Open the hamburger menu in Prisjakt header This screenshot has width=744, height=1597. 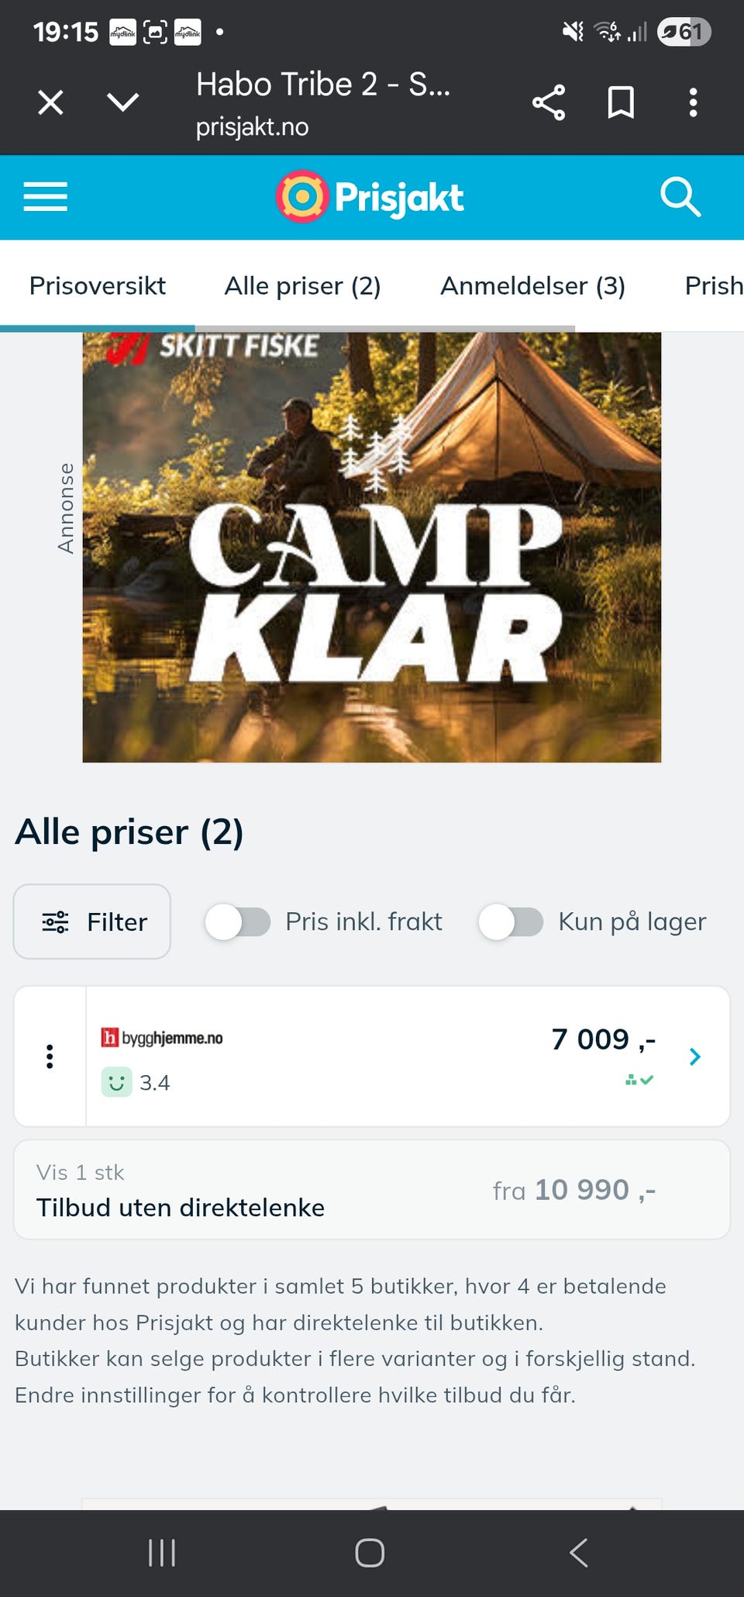[45, 197]
